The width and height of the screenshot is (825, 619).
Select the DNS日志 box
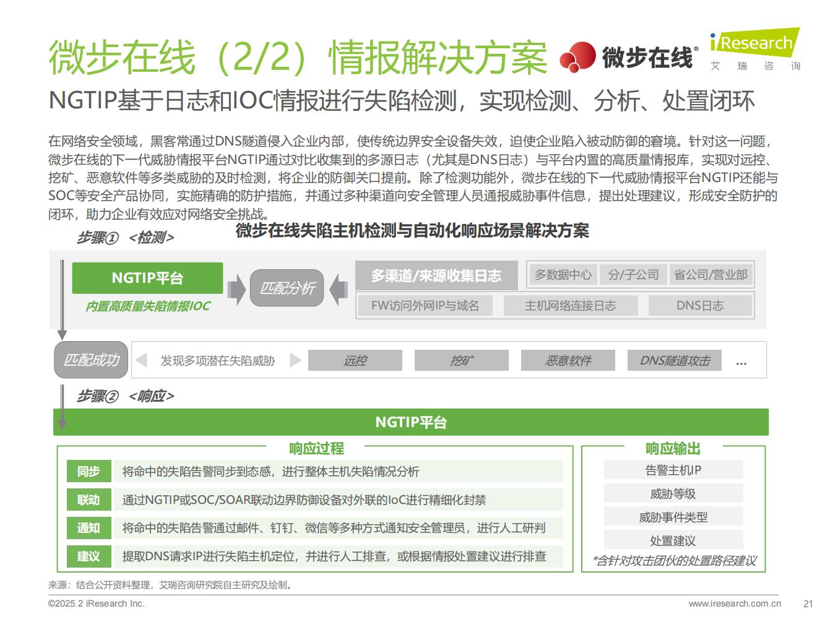[699, 305]
